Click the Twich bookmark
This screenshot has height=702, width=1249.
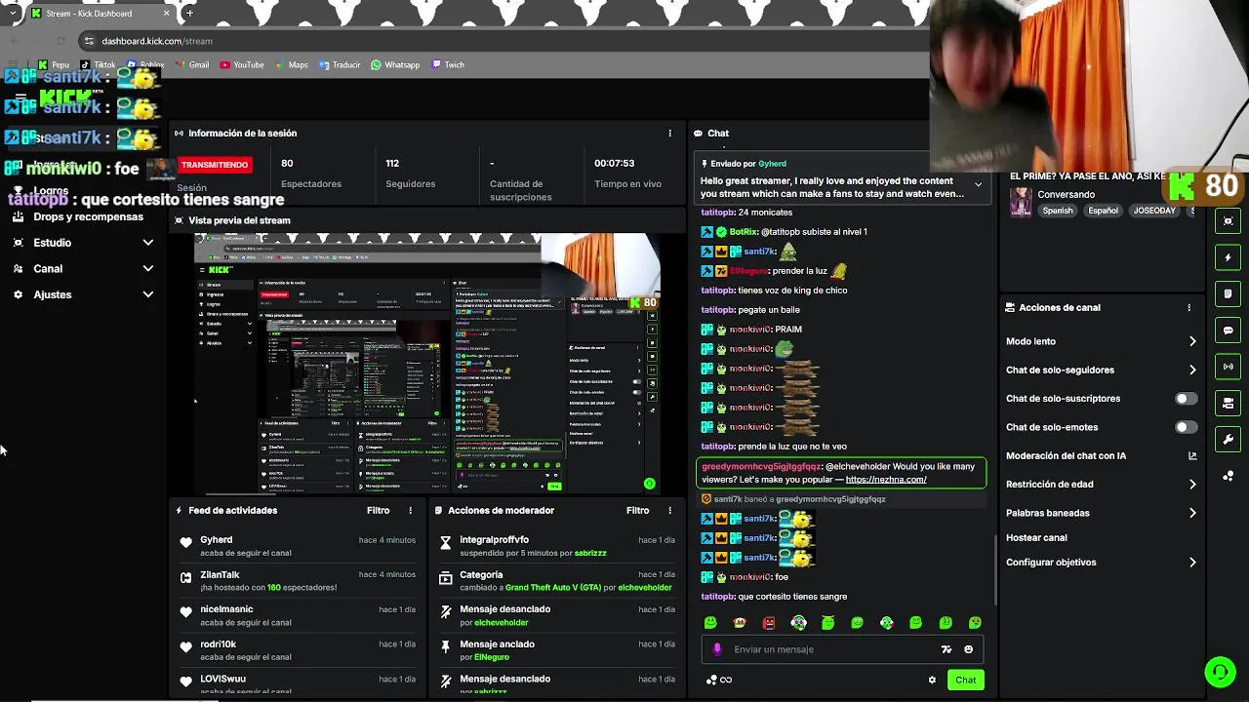pyautogui.click(x=448, y=65)
